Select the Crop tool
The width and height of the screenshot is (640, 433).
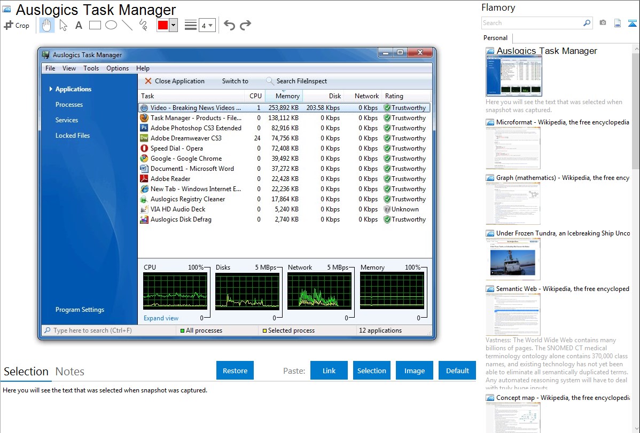click(17, 25)
